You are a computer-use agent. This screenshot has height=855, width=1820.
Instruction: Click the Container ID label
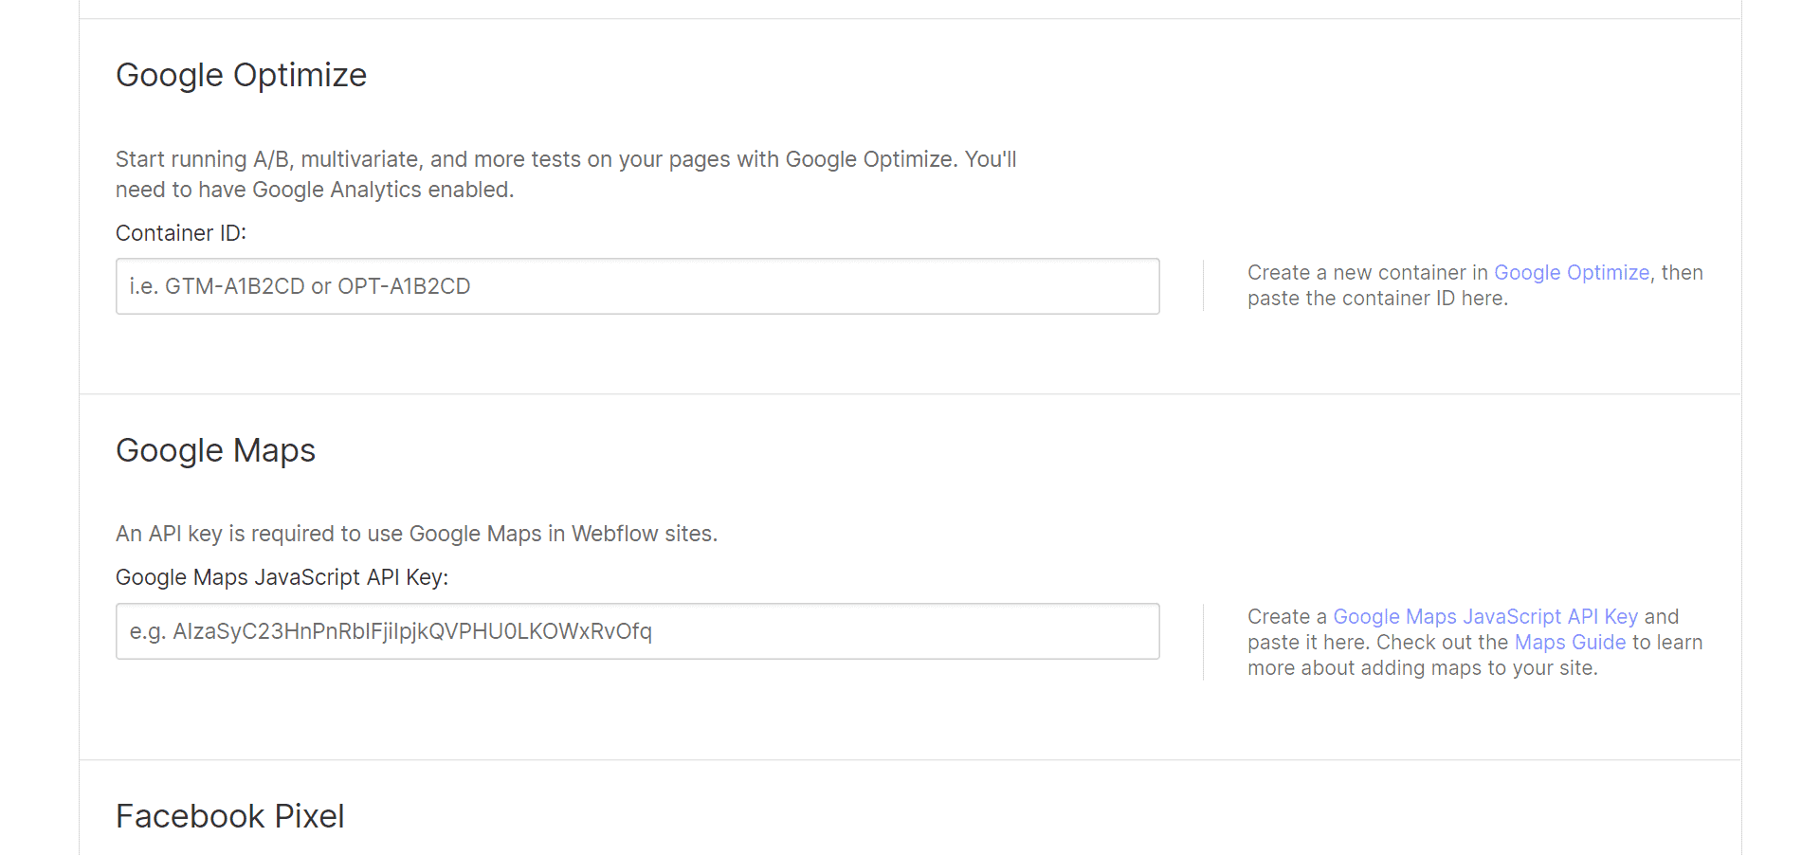pyautogui.click(x=181, y=233)
